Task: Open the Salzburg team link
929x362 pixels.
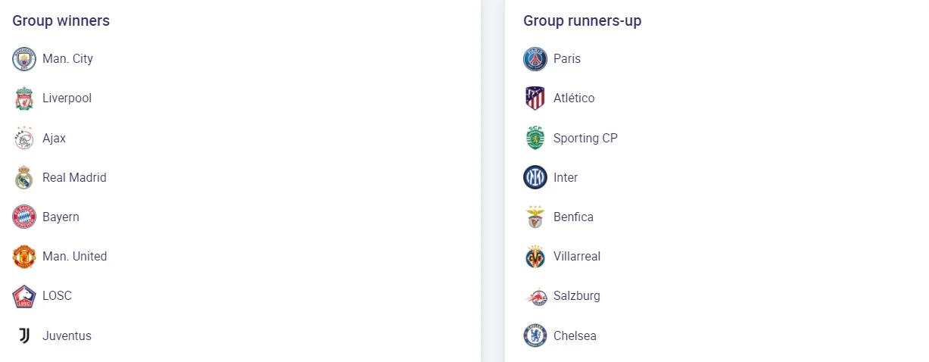Action: click(576, 296)
